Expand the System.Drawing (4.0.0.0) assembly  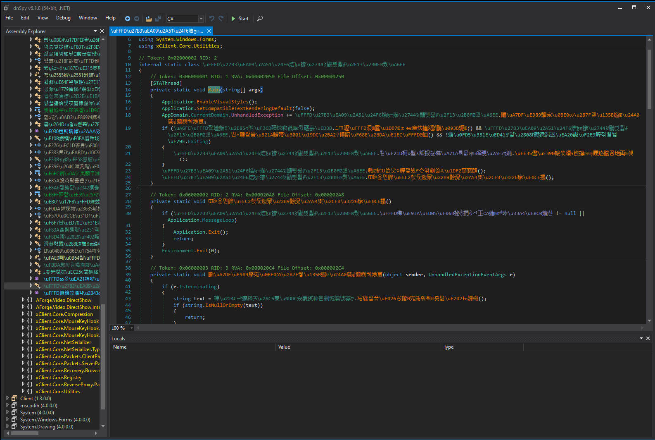[x=7, y=426]
